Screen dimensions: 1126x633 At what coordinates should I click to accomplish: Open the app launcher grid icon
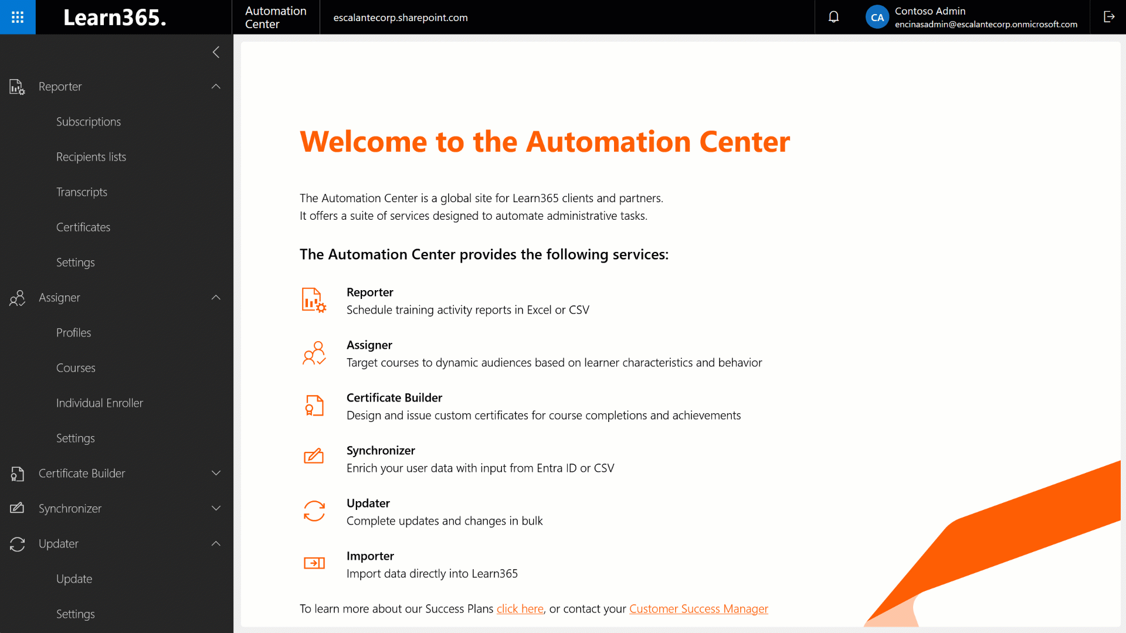click(x=18, y=17)
